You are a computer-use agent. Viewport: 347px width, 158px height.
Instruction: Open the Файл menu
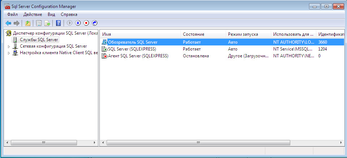point(12,14)
